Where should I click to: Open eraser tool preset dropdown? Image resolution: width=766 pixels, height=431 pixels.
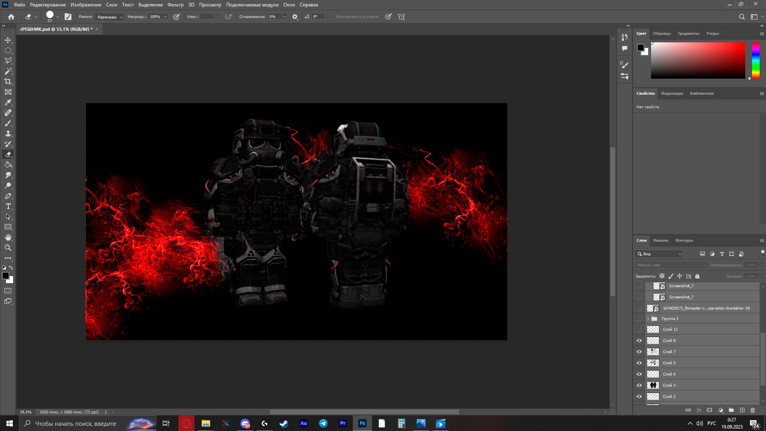(36, 17)
